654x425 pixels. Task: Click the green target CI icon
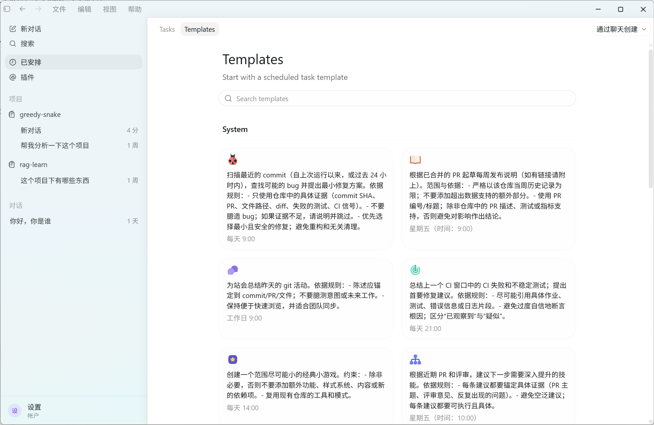[415, 270]
